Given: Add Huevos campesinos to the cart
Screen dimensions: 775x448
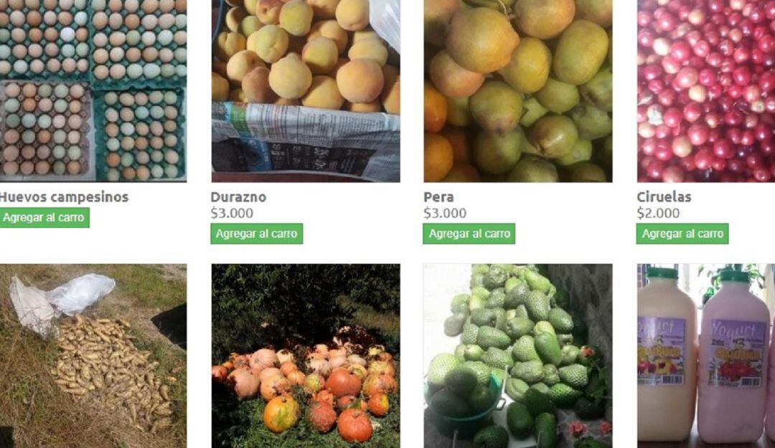Looking at the screenshot, I should point(44,217).
